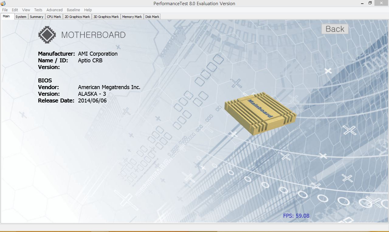Click the motherboard chip icon beside the heading
This screenshot has height=232, width=389.
point(47,35)
